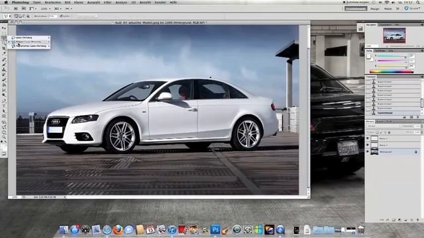
Task: Choose Lasso-Werkzeug from the flyout
Action: click(29, 38)
